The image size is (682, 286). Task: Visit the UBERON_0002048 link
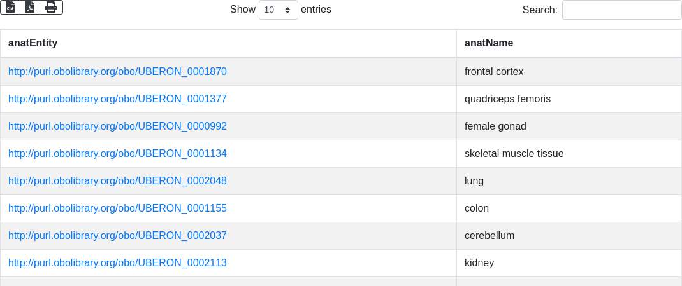[x=117, y=181]
